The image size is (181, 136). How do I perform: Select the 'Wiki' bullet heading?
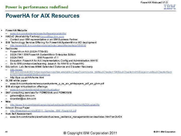coord(8,102)
